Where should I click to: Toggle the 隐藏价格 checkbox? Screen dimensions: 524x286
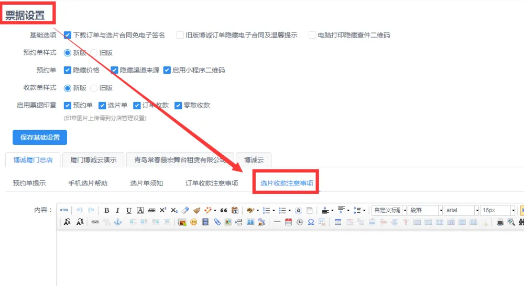(x=68, y=70)
